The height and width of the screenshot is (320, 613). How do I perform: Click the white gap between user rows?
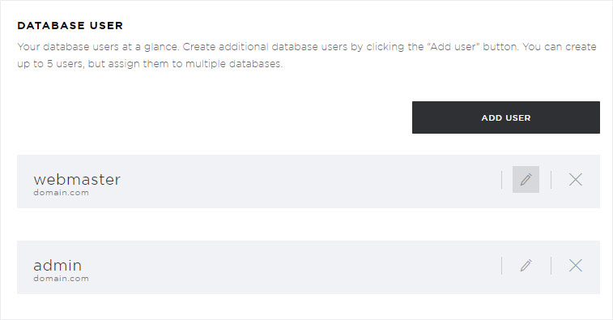tap(308, 224)
